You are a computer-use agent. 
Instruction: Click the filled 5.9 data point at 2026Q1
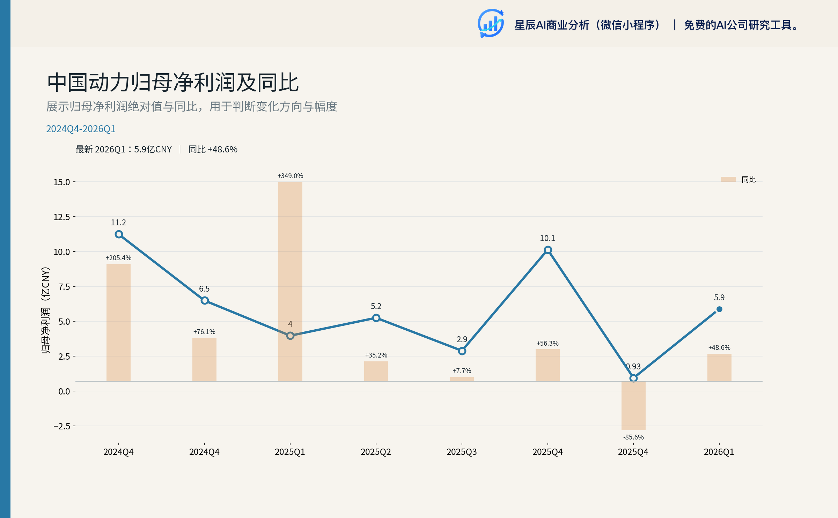(719, 309)
